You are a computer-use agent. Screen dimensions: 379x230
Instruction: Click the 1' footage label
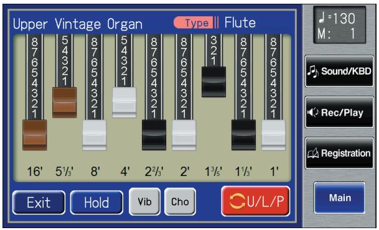pyautogui.click(x=274, y=172)
